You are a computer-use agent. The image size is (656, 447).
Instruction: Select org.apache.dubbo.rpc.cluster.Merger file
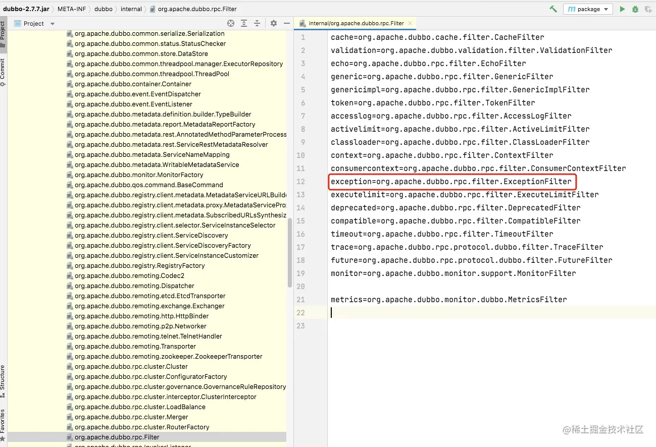131,417
